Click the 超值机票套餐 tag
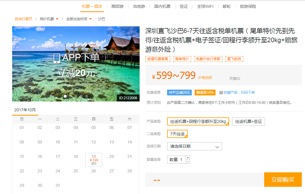The height and width of the screenshot is (194, 305). (x=158, y=59)
